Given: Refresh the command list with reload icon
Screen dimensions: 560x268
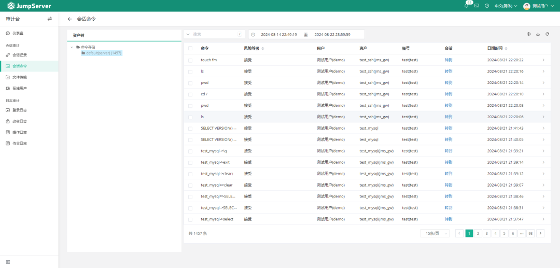Looking at the screenshot, I should click(x=547, y=34).
